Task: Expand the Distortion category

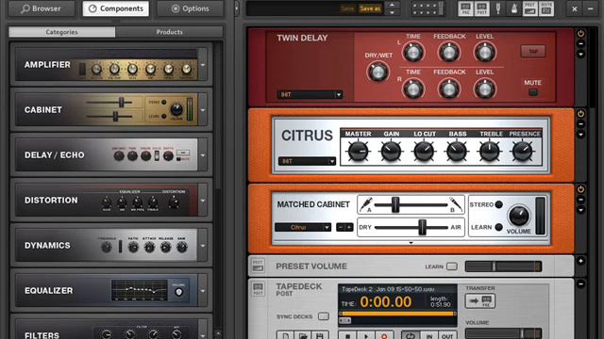Action: [203, 200]
